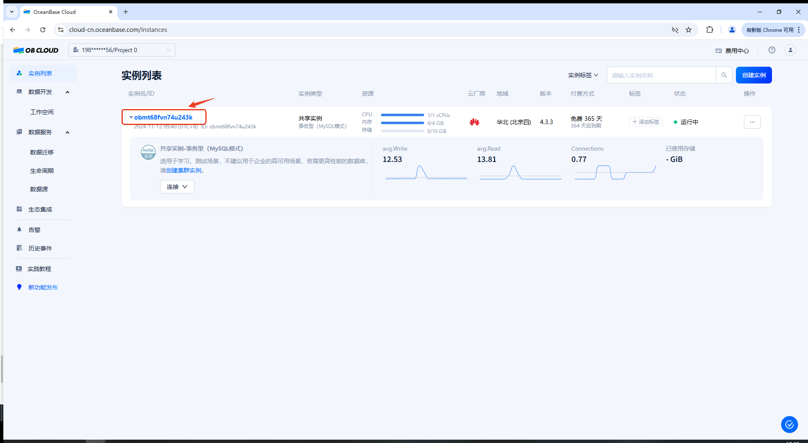The height and width of the screenshot is (443, 808).
Task: Open 费用中心 in the header
Action: (x=733, y=51)
